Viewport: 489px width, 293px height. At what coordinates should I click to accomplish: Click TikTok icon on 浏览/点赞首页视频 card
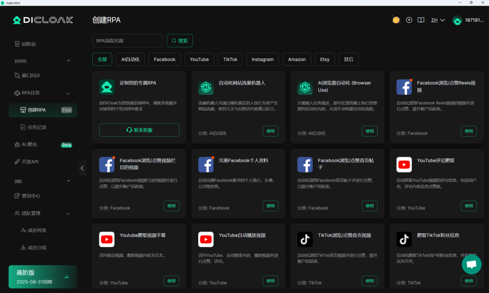305,239
